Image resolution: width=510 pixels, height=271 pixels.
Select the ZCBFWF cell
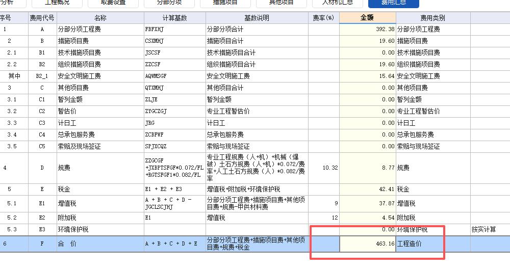tap(174, 134)
